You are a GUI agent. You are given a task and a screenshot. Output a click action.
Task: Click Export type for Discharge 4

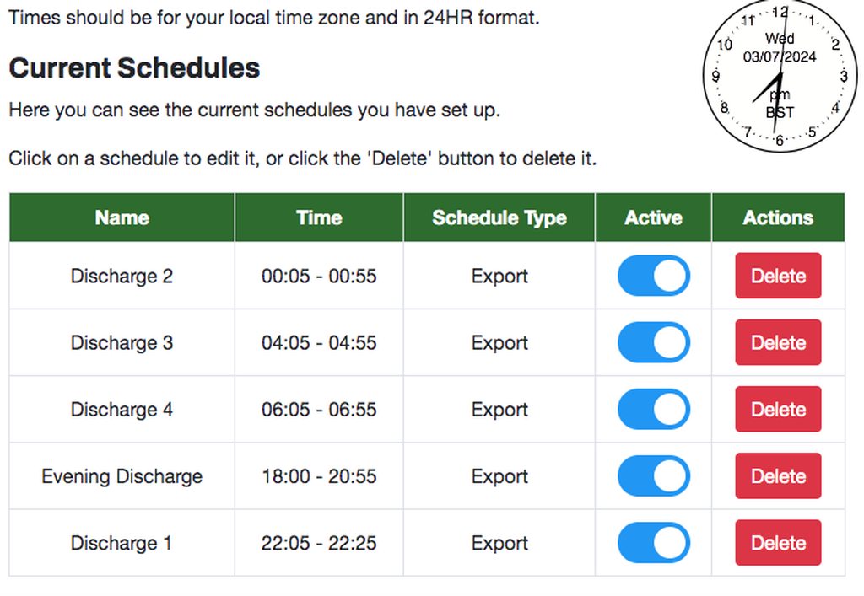pyautogui.click(x=499, y=410)
